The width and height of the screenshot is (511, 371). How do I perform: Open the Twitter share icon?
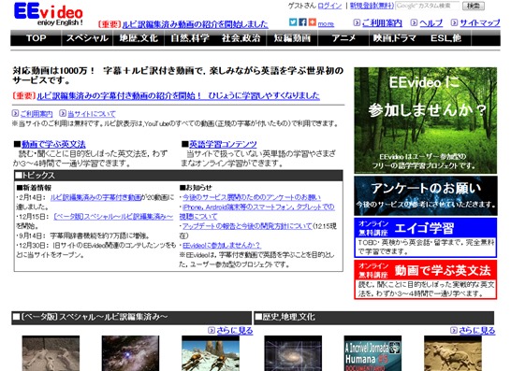tap(293, 22)
